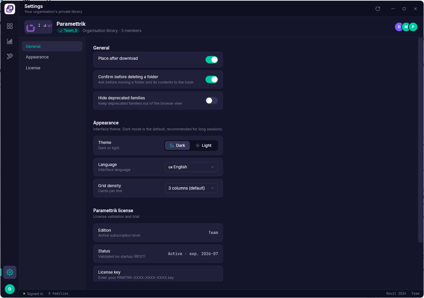Viewport: 424px width, 298px height.
Task: Click the Organisation library · 3 members text
Action: point(112,31)
